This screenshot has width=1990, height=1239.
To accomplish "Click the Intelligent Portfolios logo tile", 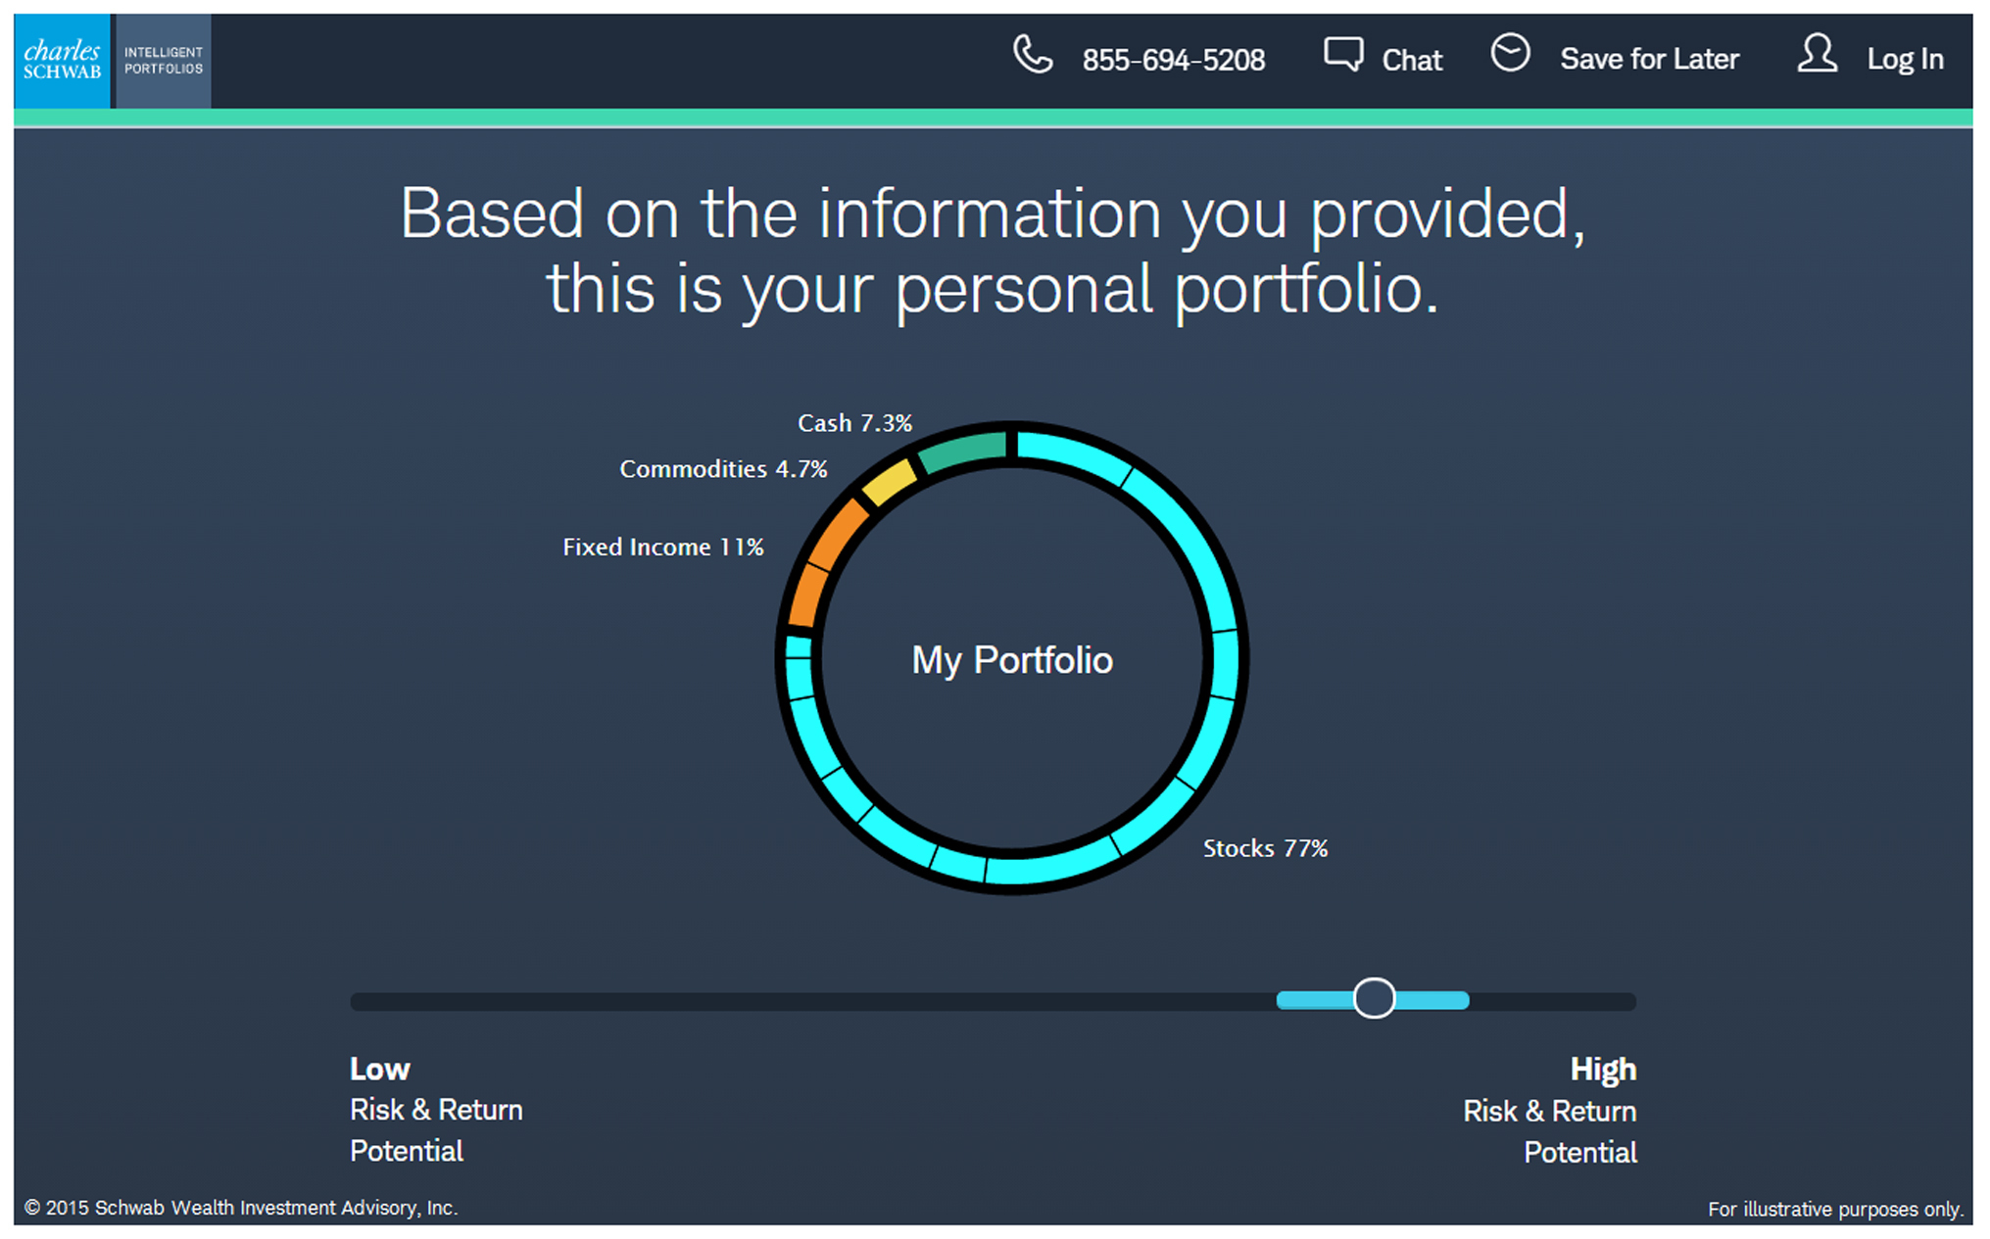I will (164, 61).
